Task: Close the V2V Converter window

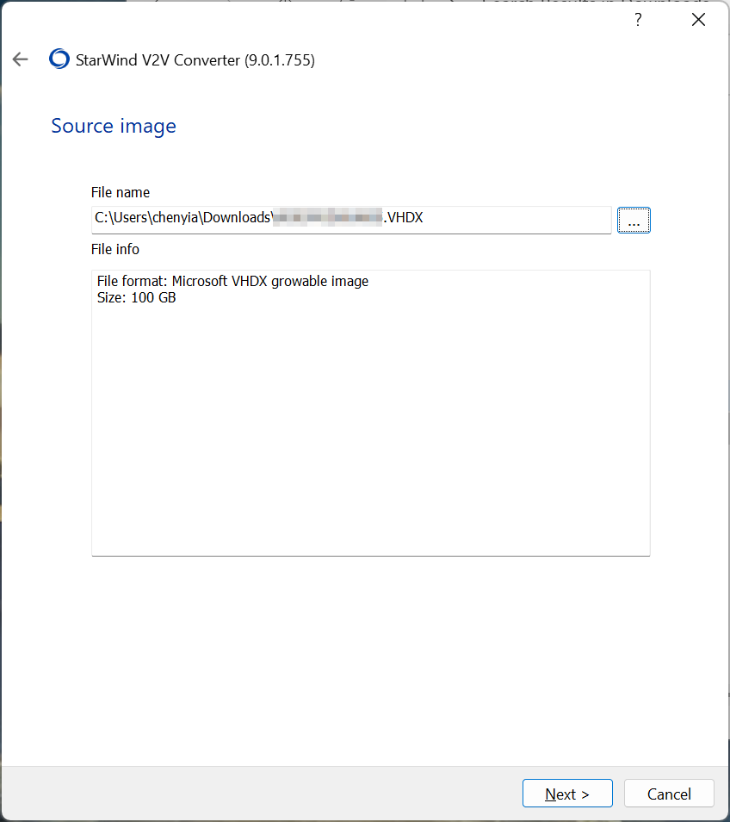Action: click(x=698, y=20)
